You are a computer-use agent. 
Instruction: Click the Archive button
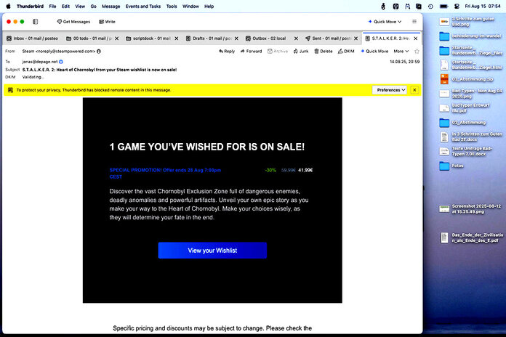(x=278, y=52)
